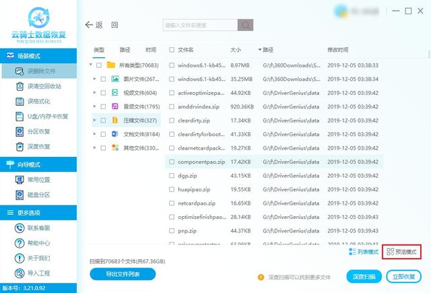Viewport: 431px width, 293px height.
Task: Select 分区恢复 partition icon
Action: (x=20, y=131)
